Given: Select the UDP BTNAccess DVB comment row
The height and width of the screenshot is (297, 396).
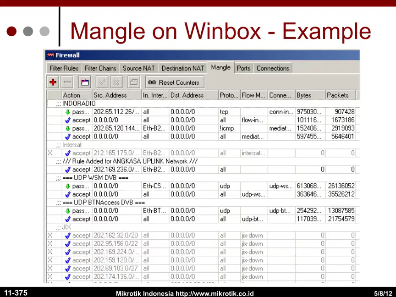Looking at the screenshot, I should [203, 203].
